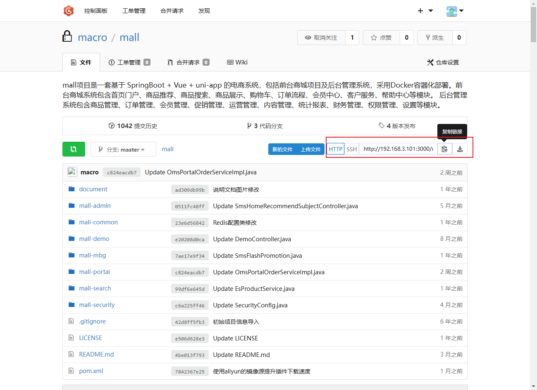537x390 pixels.
Task: Click the page vertical scrollbar
Action: [533, 25]
